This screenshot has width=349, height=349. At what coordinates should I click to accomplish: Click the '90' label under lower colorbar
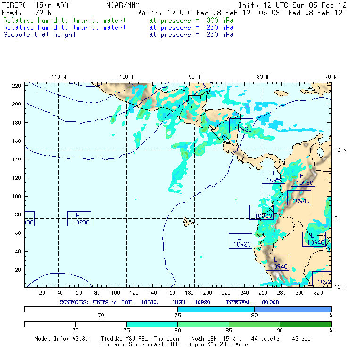pos(280,331)
